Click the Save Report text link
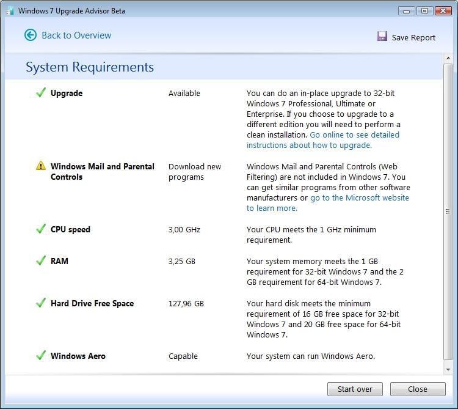Viewport: 458px width, 409px height. (413, 37)
